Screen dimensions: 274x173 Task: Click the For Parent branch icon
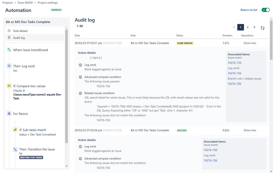coord(9,114)
